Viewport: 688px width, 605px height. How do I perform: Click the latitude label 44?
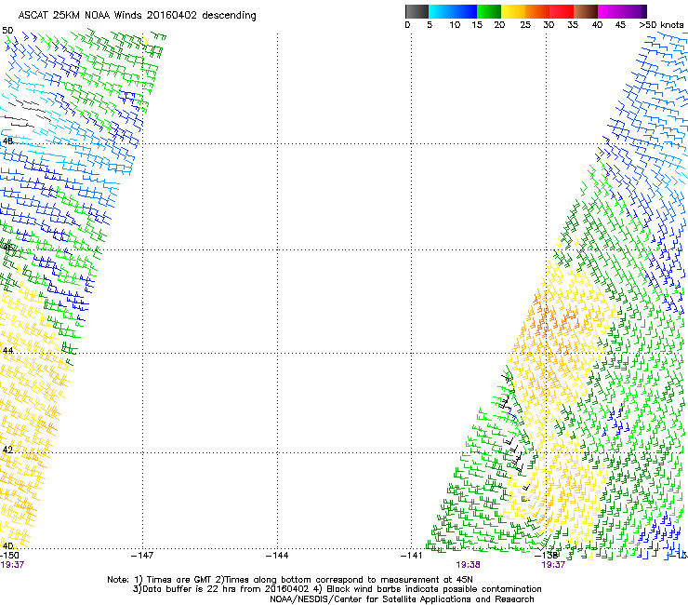(x=7, y=351)
